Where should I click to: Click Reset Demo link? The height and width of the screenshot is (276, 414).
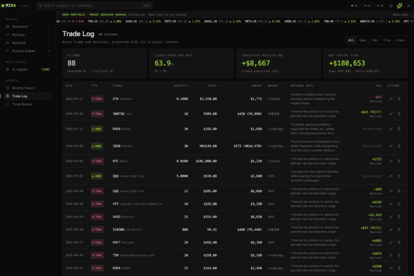point(400,15)
